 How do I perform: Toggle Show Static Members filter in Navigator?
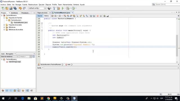point(11,91)
